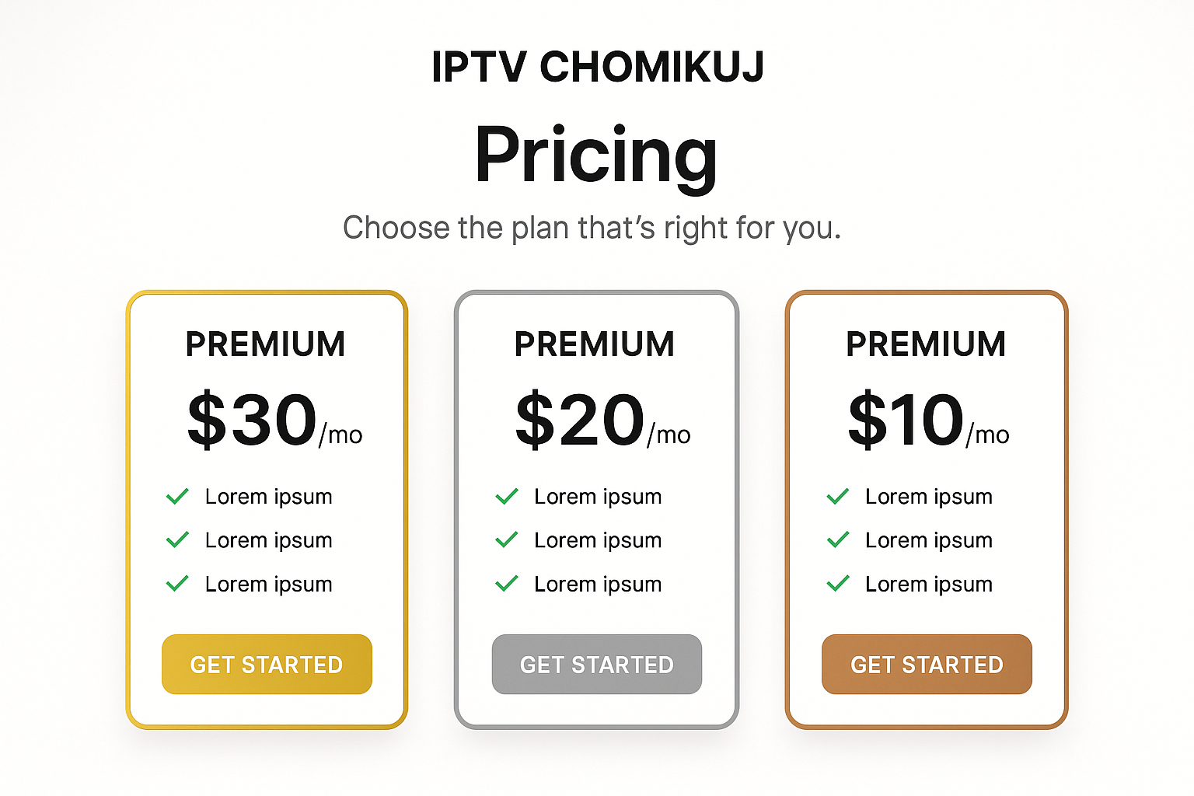
Task: Click the gray GET STARTED button
Action: pyautogui.click(x=597, y=665)
